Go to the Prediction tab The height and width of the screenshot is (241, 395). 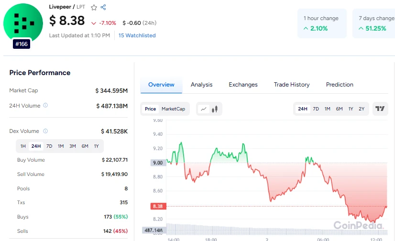click(340, 85)
